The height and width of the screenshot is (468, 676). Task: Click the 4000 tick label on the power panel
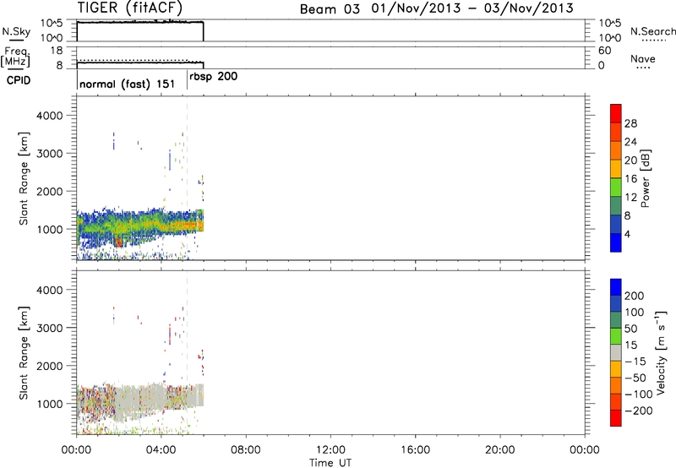49,116
